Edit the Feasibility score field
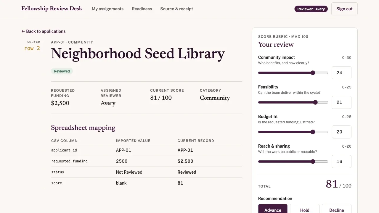Viewport: 379px width, 213px height. pos(341,102)
